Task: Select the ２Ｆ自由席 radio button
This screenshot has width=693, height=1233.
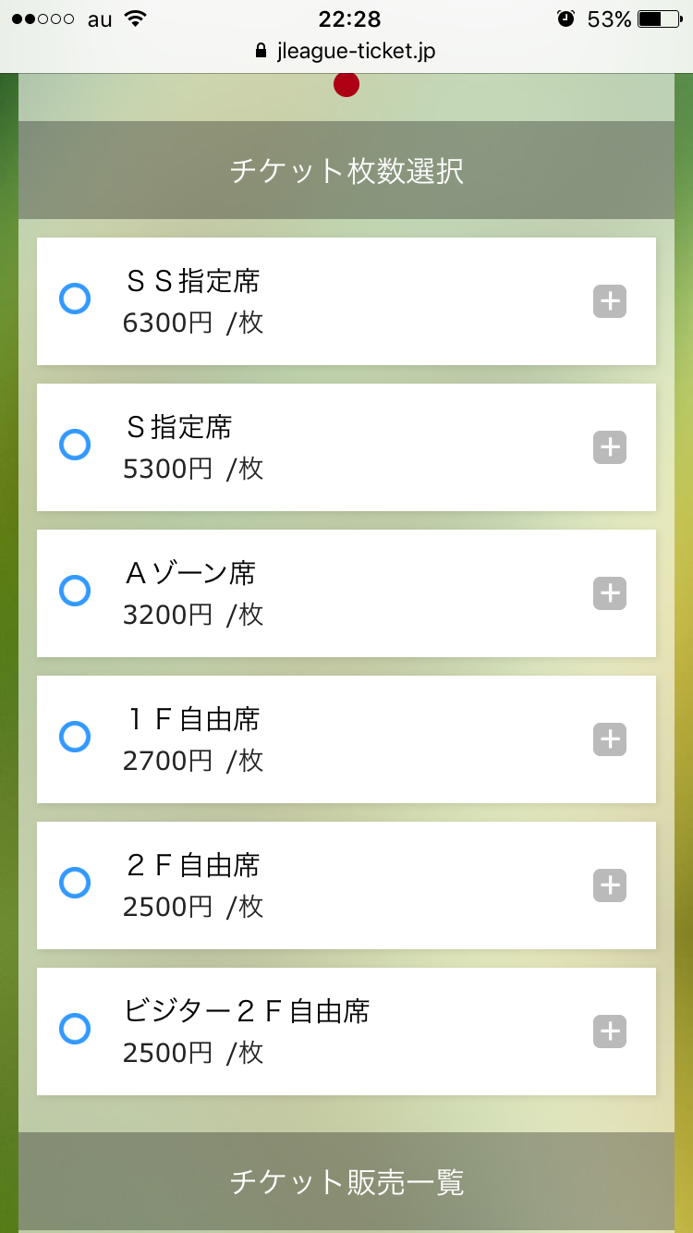Action: click(75, 883)
